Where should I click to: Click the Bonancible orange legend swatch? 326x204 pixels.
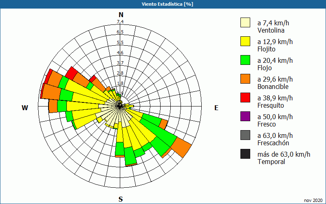coord(245,79)
